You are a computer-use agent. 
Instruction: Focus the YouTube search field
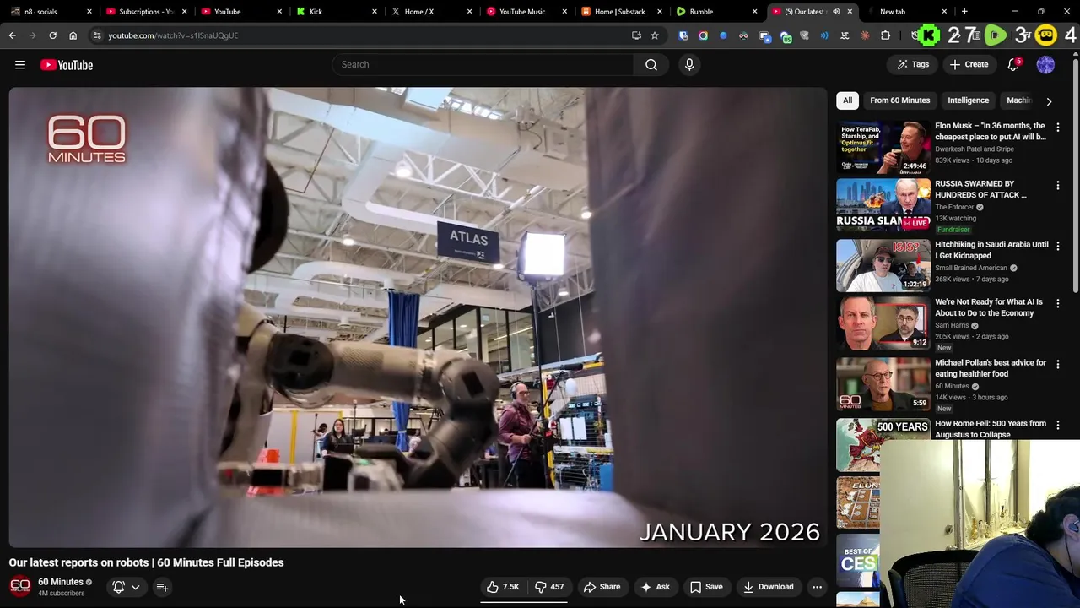coord(483,64)
